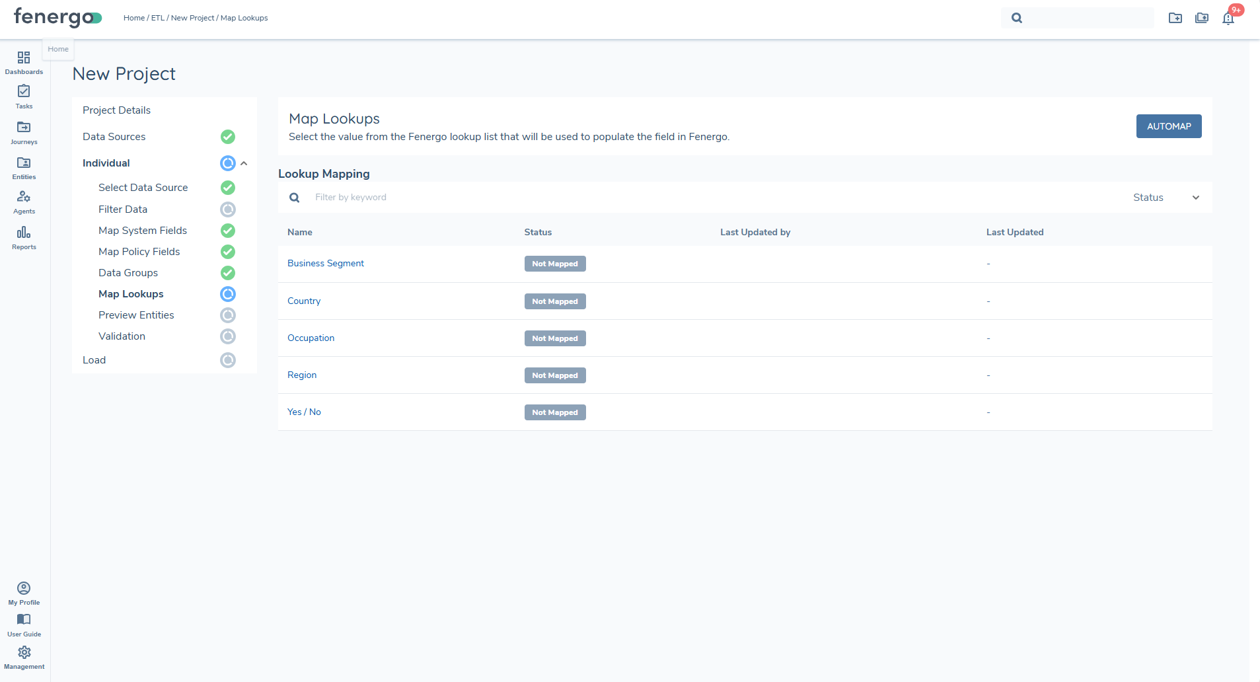1260x682 pixels.
Task: Open the Entities section icon
Action: coord(24,163)
